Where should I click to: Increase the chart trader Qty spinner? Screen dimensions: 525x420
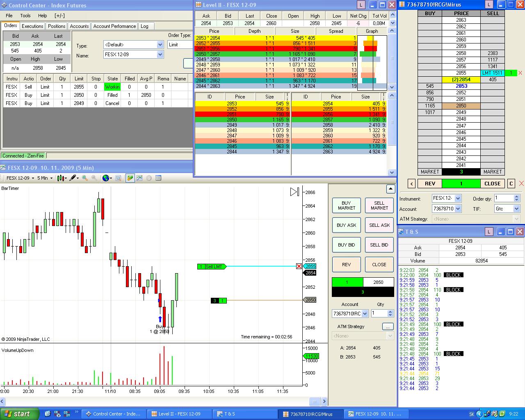390,311
